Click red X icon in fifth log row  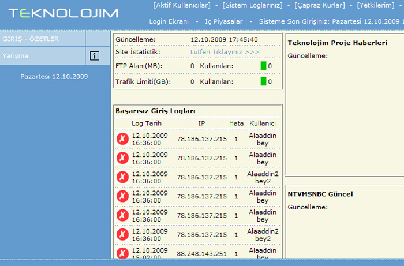click(122, 215)
